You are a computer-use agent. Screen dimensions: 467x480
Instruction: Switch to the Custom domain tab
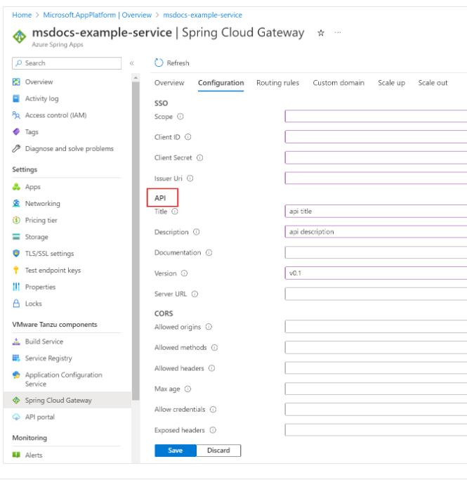[x=338, y=83]
